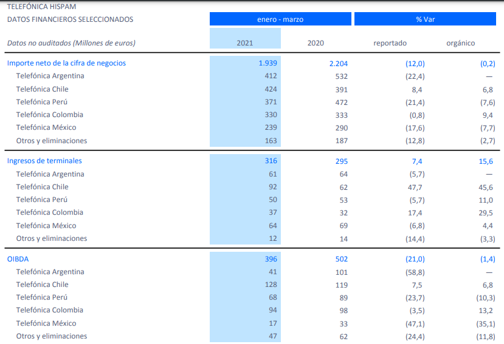Click Telefónica Perú OIBDA value 68
Image resolution: width=504 pixels, height=344 pixels.
tap(273, 297)
